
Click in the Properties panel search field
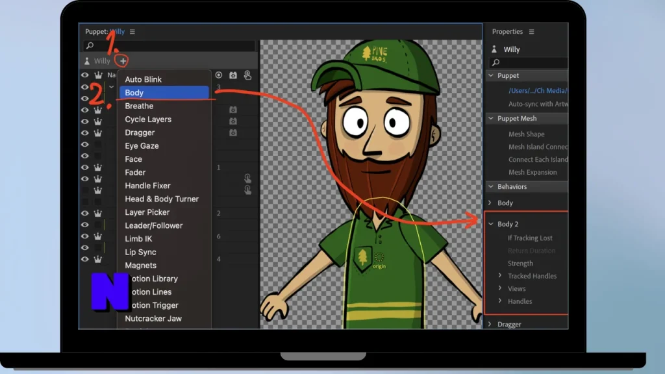point(529,62)
